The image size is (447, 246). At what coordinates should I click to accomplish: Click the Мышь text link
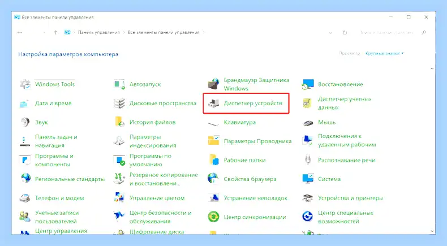(326, 122)
